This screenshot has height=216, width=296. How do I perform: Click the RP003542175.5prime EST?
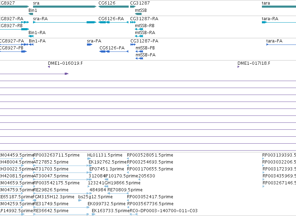[34, 186]
